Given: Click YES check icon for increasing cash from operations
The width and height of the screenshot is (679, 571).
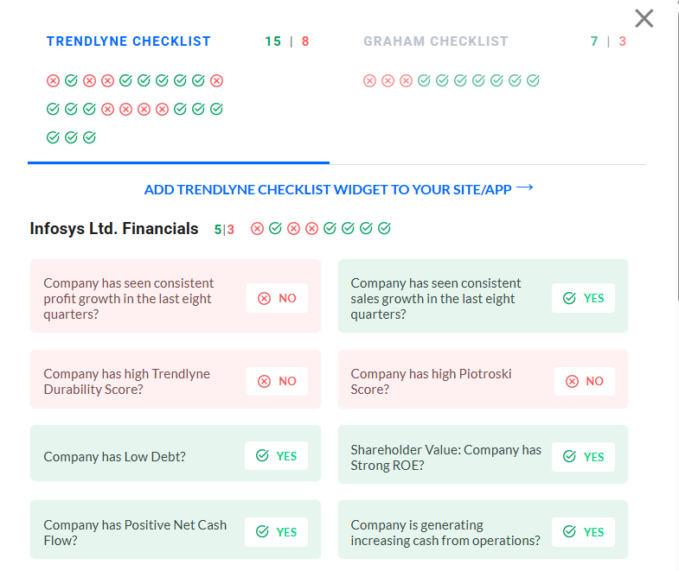Looking at the screenshot, I should (569, 532).
